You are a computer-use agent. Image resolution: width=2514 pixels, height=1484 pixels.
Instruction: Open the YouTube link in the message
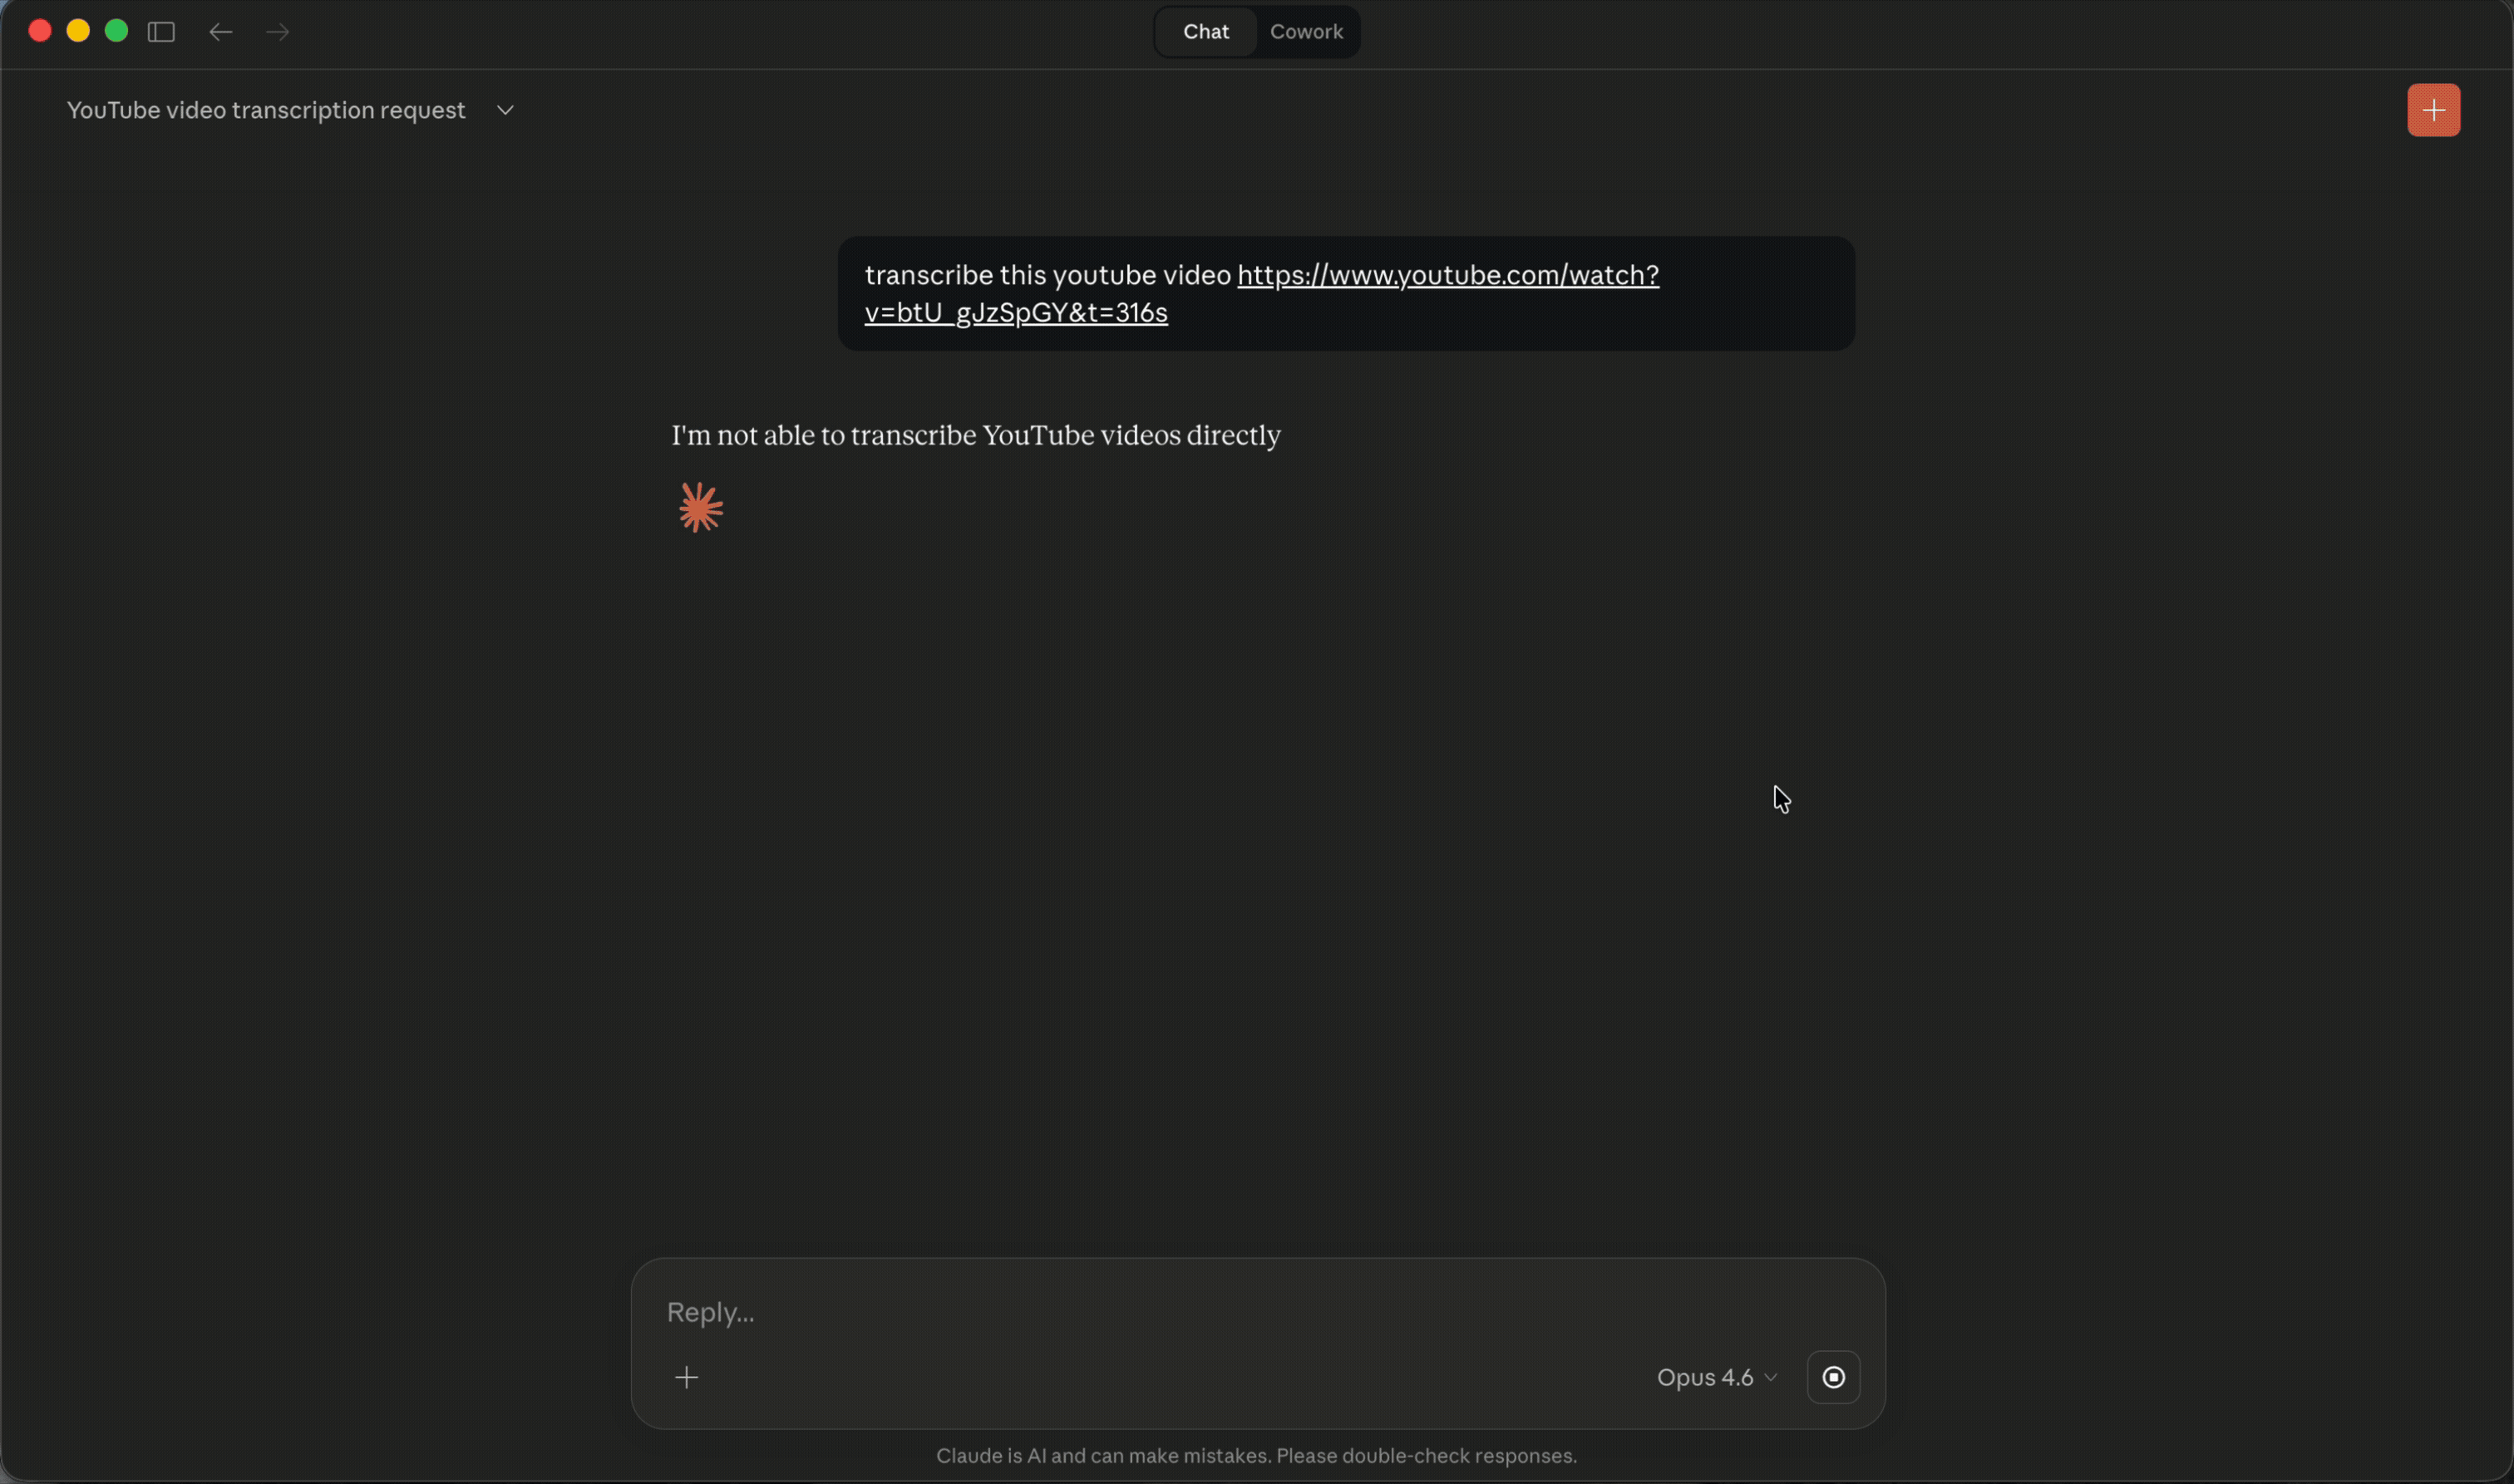1447,275
